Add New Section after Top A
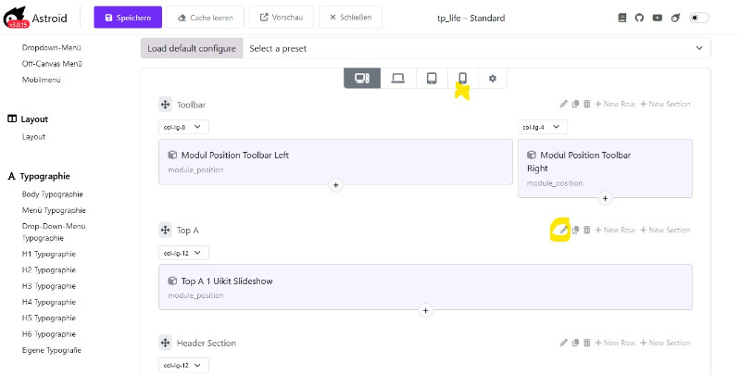This screenshot has height=375, width=740. pos(665,231)
